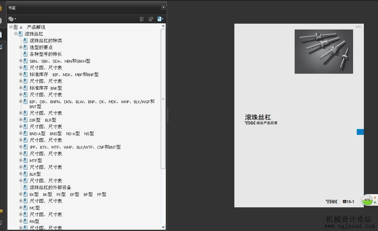Collapse the 书签 panel with the arrow button
The height and width of the screenshot is (231, 378).
click(x=163, y=8)
